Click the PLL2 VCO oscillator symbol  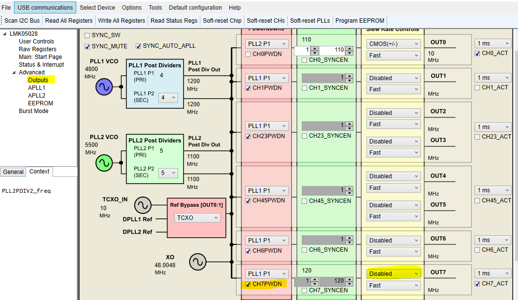(x=104, y=163)
